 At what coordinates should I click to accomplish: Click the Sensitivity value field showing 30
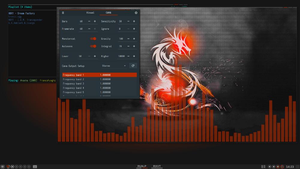[122, 21]
